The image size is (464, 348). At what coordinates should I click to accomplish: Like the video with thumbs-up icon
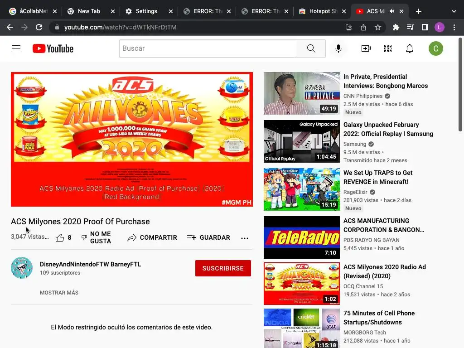[x=60, y=237]
